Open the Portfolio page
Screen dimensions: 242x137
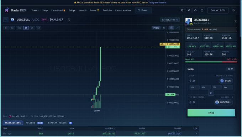(107, 10)
